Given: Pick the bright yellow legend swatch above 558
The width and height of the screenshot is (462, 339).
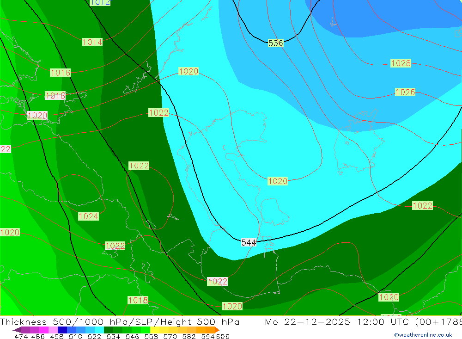Looking at the screenshot, I should [x=155, y=330].
